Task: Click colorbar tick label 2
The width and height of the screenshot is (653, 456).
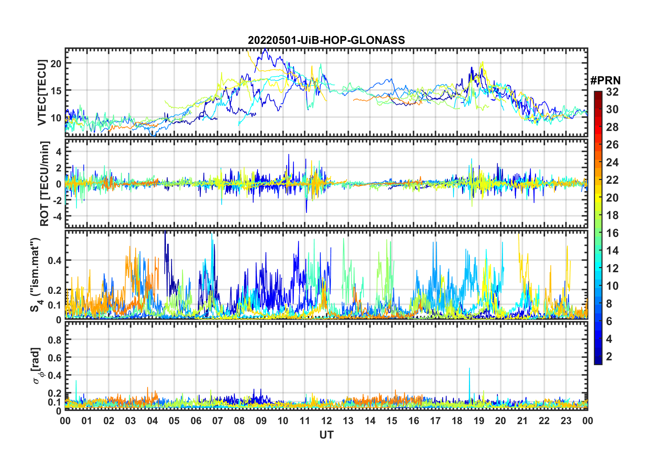Action: pos(609,357)
